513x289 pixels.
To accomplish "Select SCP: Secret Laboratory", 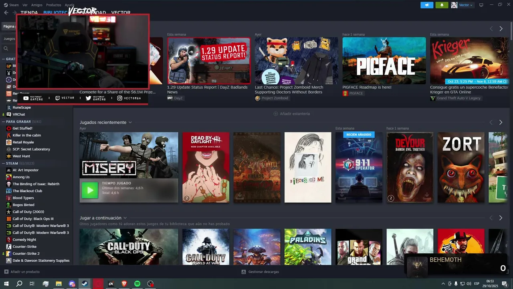I will (x=31, y=149).
